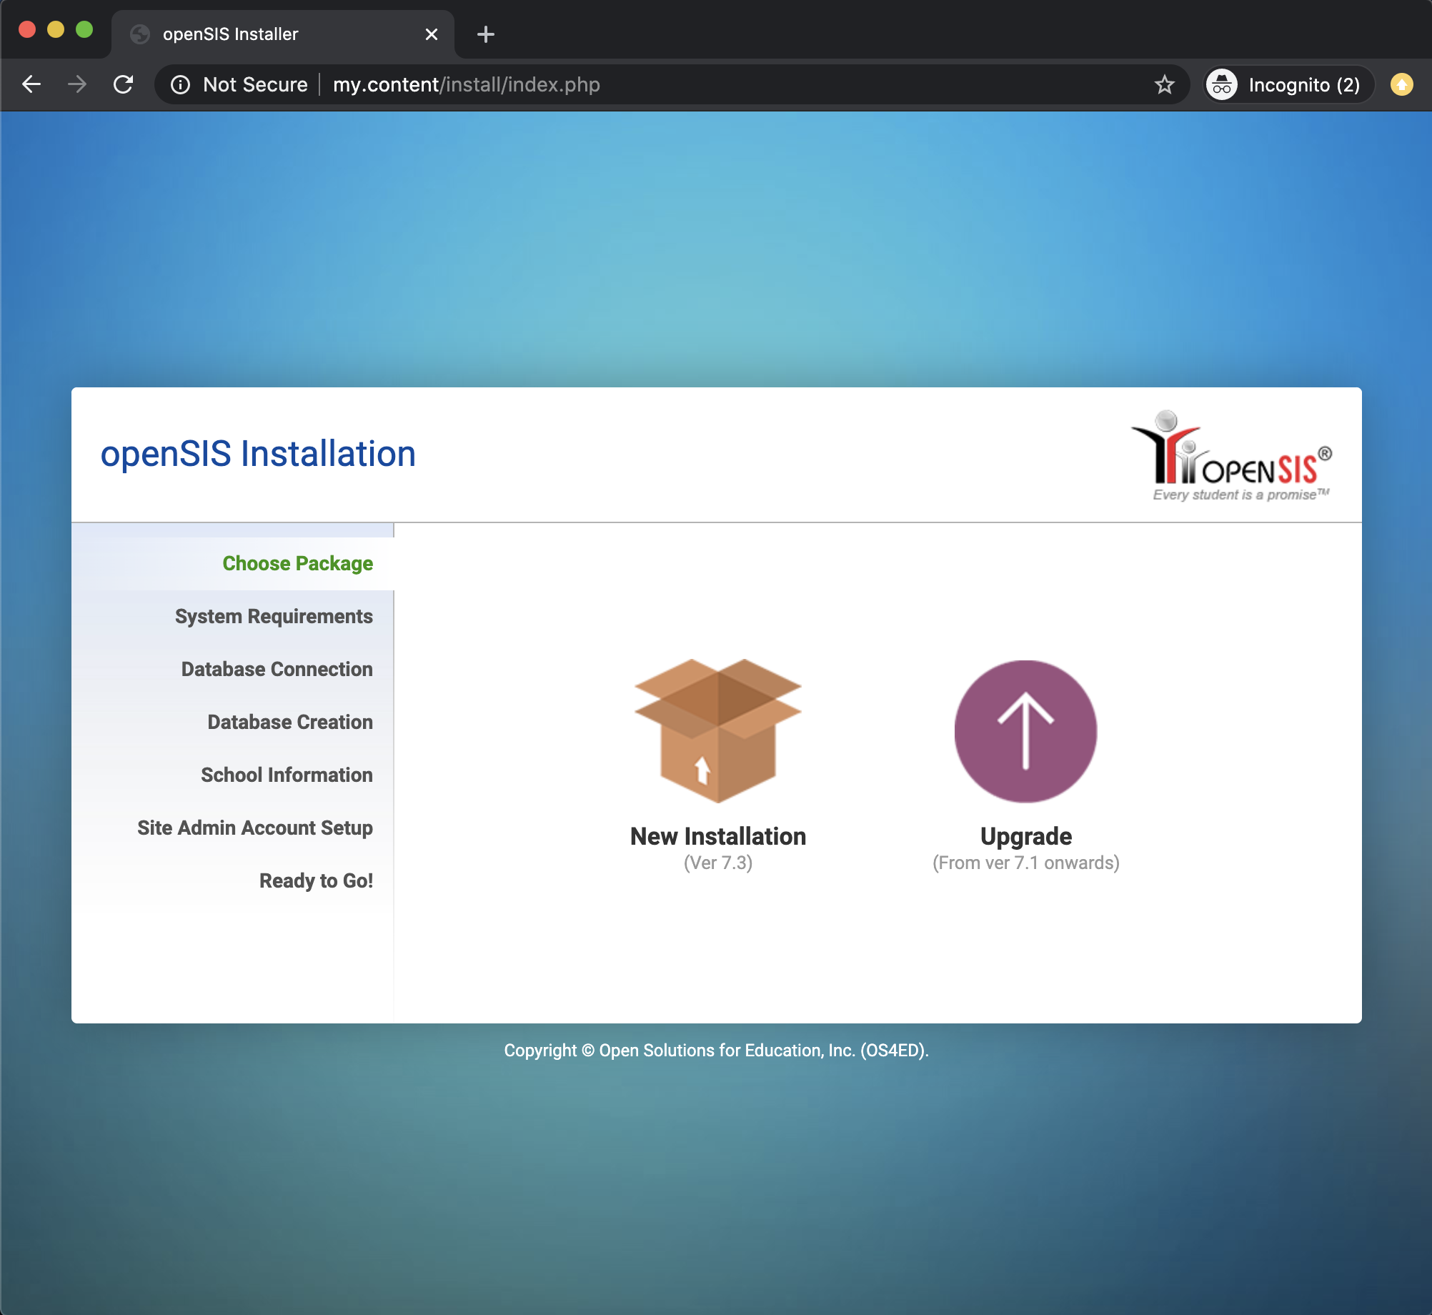Viewport: 1432px width, 1315px height.
Task: Select the Choose Package step
Action: 297,564
